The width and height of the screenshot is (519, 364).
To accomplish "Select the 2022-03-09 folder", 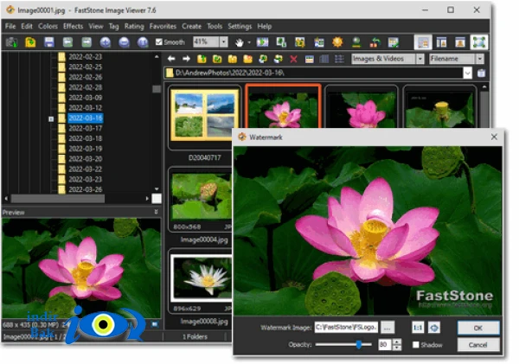I will pyautogui.click(x=85, y=98).
